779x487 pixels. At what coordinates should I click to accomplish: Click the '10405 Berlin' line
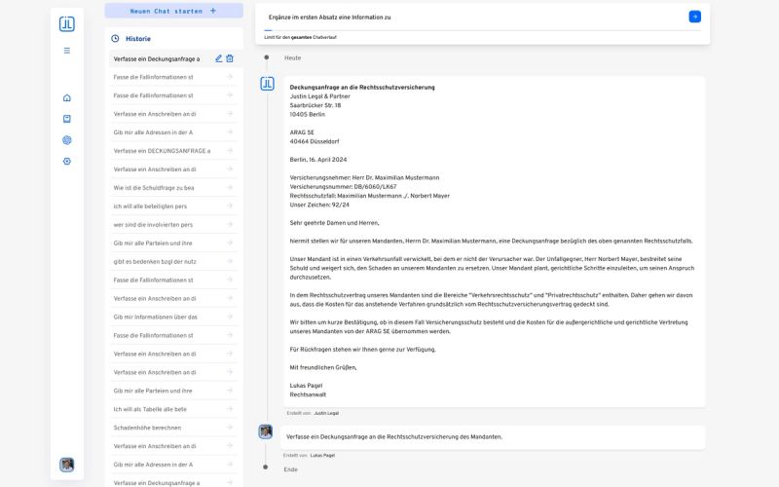307,114
